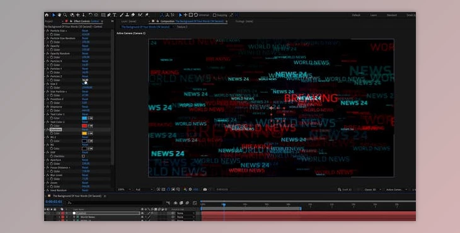Reset the Aperture effect
This screenshot has height=233, width=460.
[x=85, y=160]
